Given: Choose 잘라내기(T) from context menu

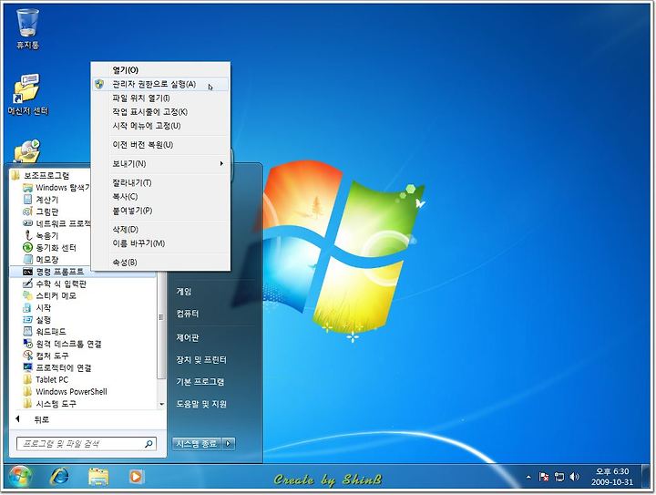Looking at the screenshot, I should pyautogui.click(x=160, y=183).
